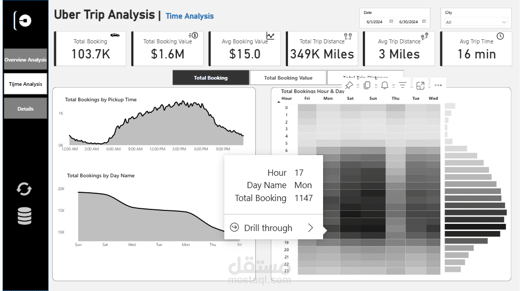Click the clock icon on Avg Trip Time card
Viewport: 520px width, 291px height.
(500, 36)
